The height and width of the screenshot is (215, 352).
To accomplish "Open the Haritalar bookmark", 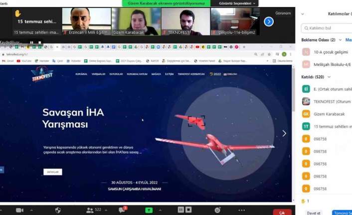I will click(x=42, y=61).
